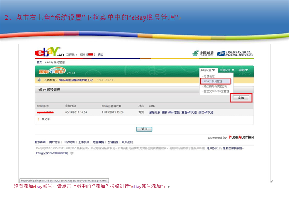Click the China Post logo

click(203, 53)
